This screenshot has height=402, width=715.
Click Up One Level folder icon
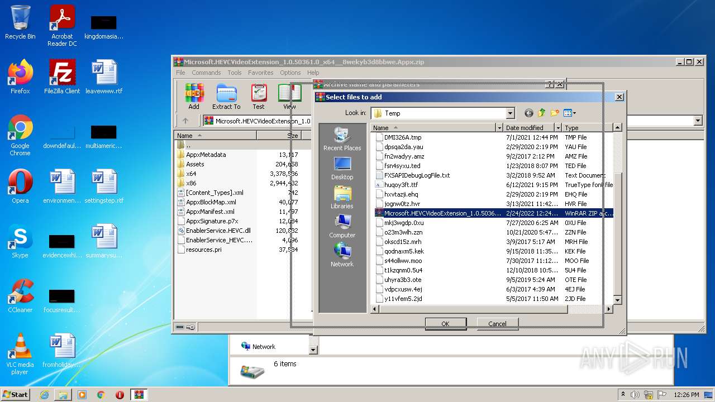tap(541, 113)
